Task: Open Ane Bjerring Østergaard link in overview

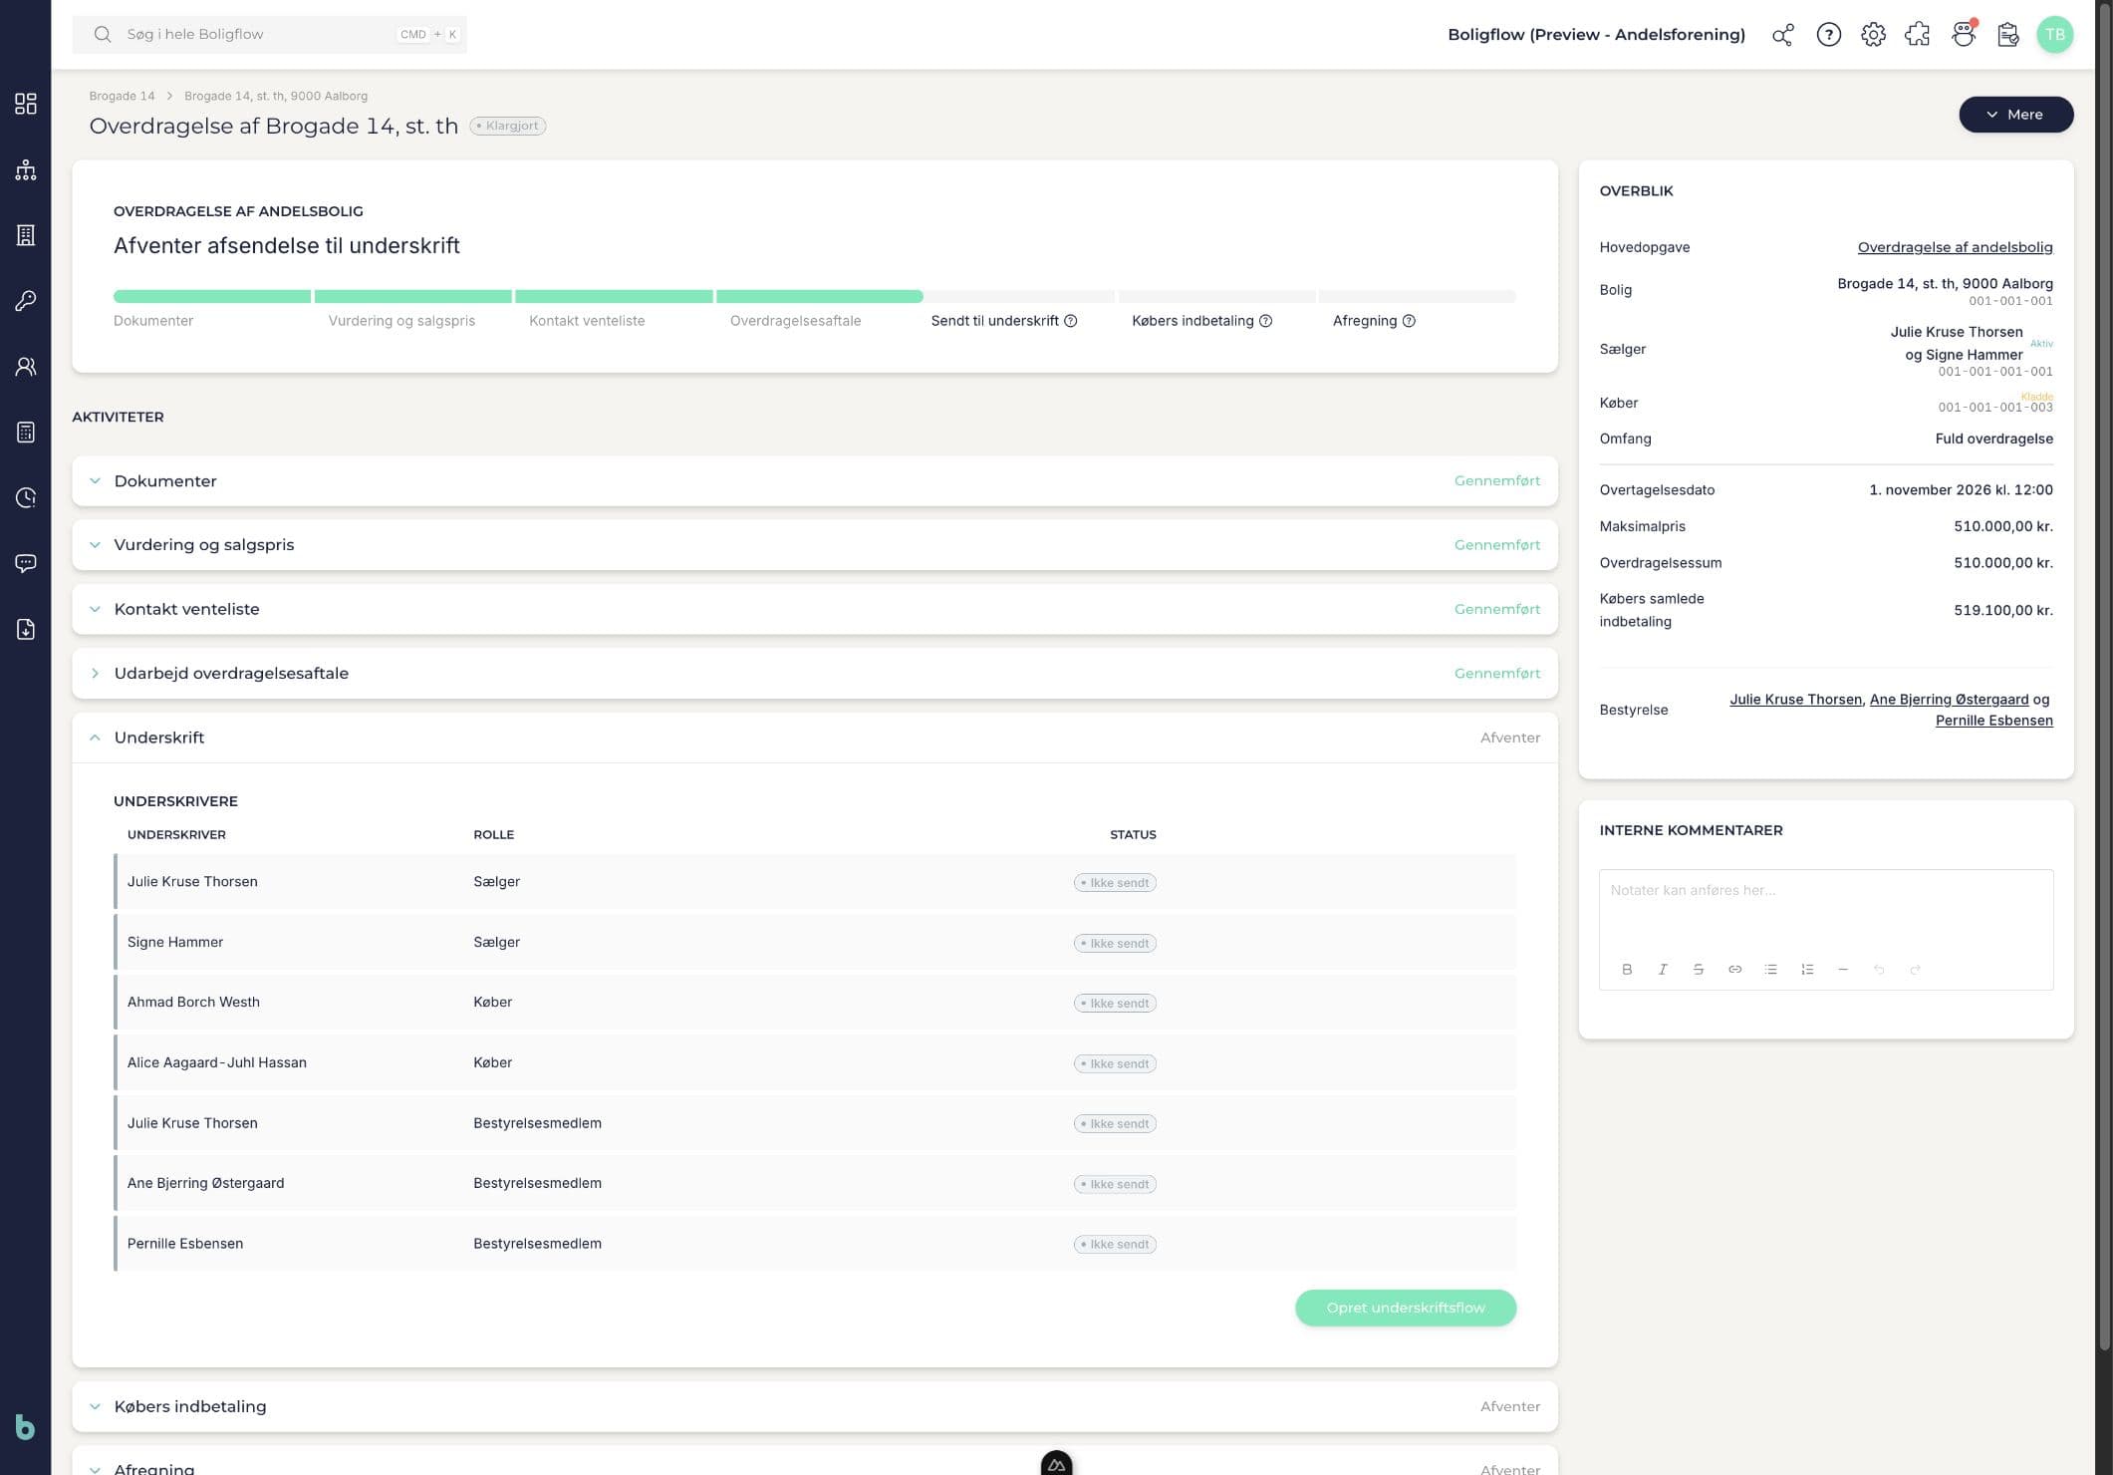Action: [x=1949, y=700]
